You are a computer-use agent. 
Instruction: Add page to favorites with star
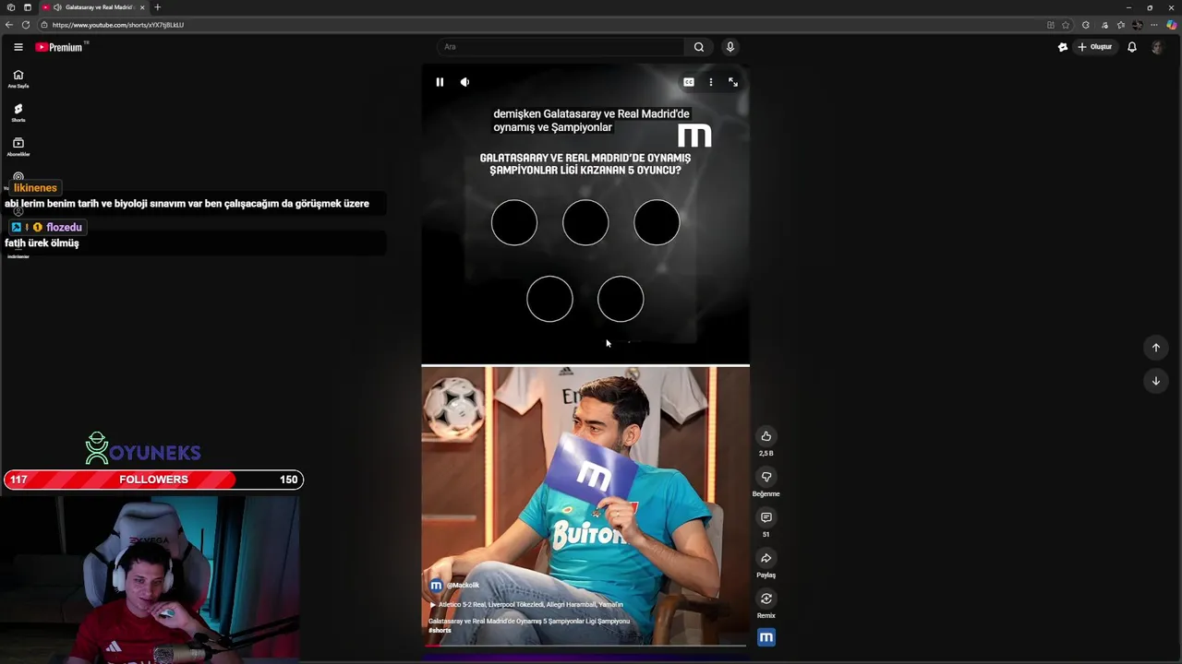(1066, 25)
